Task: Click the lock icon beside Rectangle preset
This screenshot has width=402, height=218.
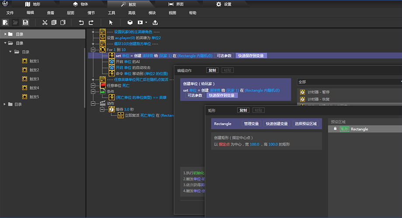Action: 335,129
